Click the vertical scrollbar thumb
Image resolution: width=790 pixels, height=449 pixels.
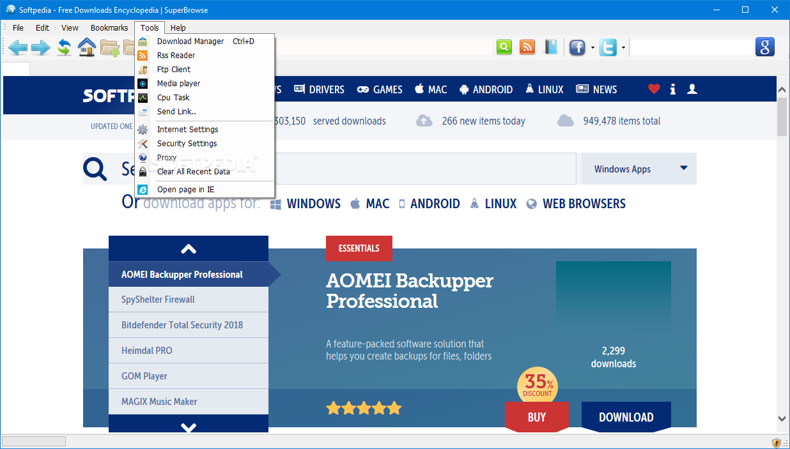(782, 118)
